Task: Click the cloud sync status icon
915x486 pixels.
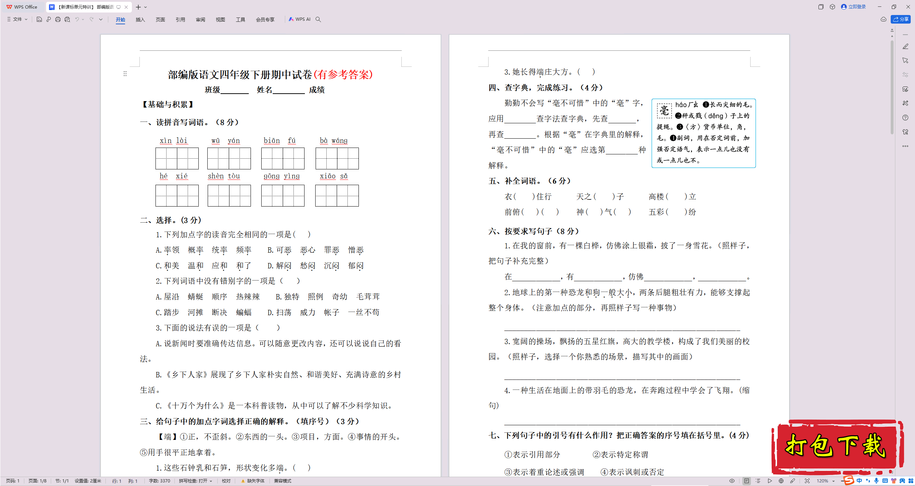Action: point(884,19)
